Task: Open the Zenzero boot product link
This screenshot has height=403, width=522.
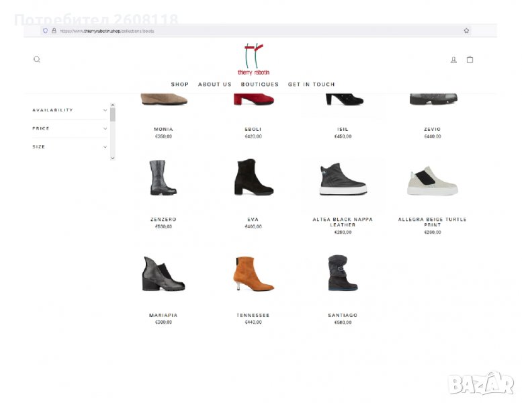Action: pyautogui.click(x=163, y=220)
